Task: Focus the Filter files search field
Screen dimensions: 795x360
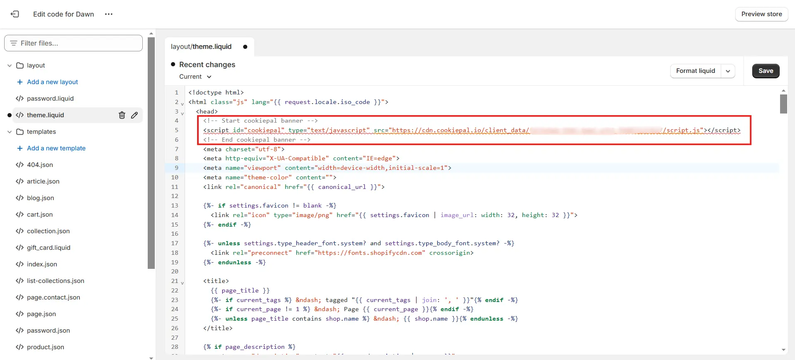Action: point(73,43)
